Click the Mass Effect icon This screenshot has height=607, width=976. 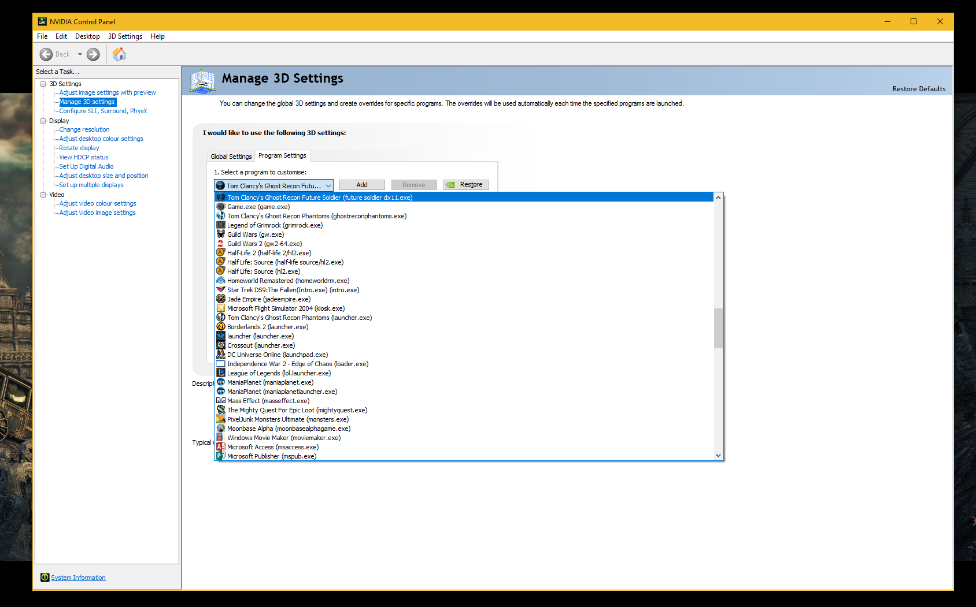(220, 401)
